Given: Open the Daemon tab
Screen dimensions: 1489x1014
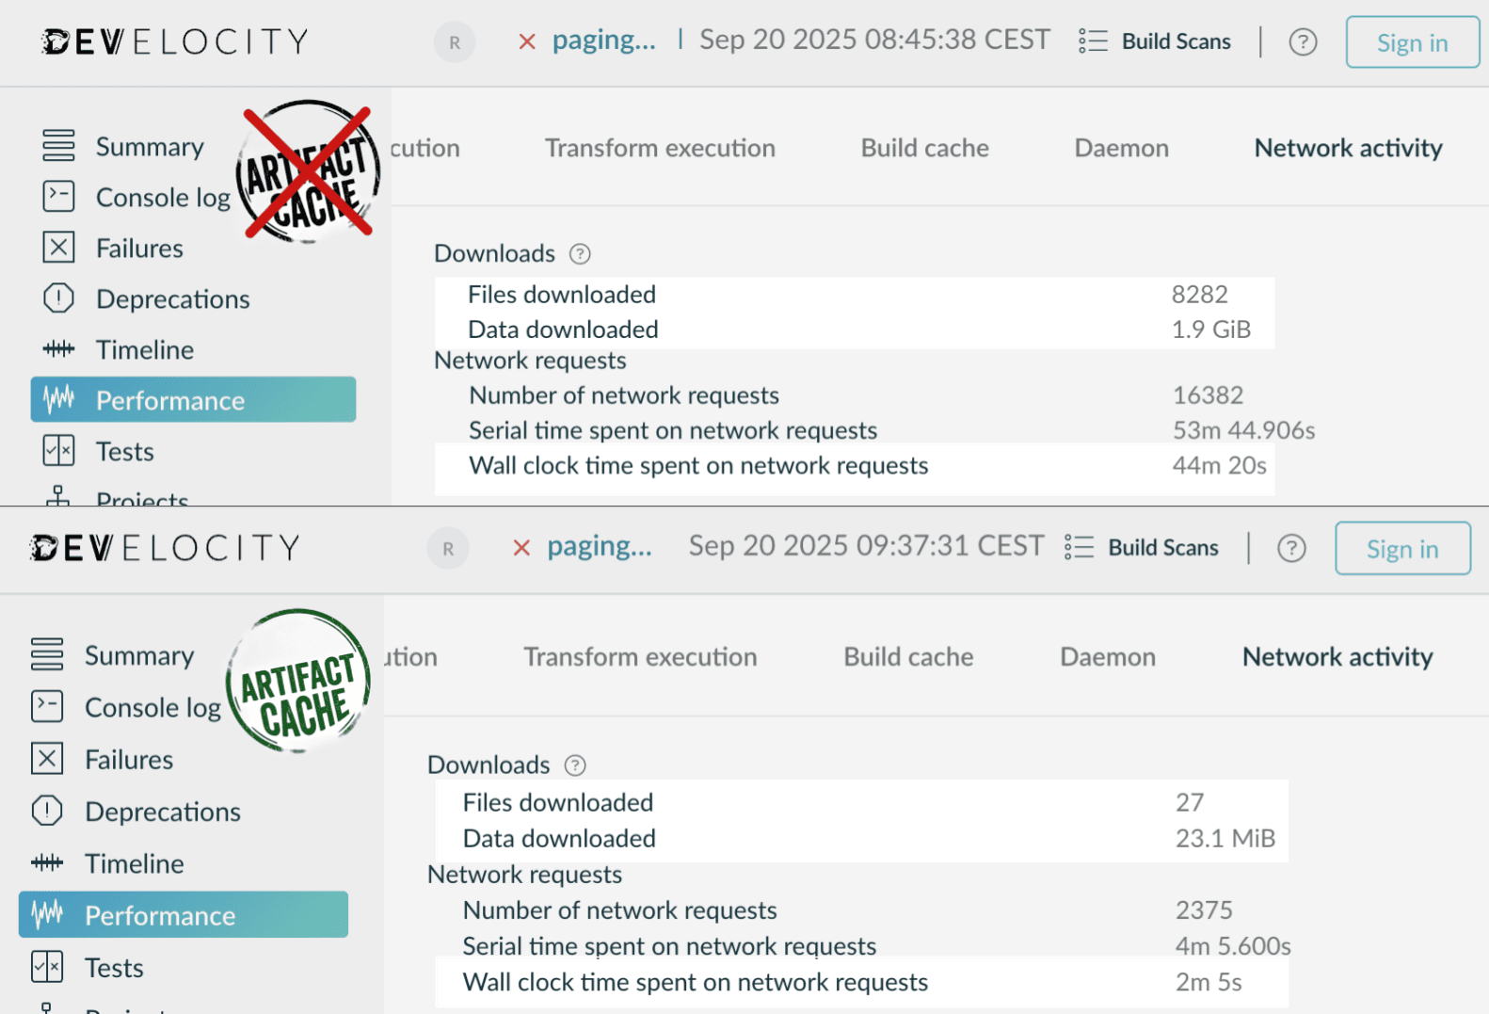Looking at the screenshot, I should pyautogui.click(x=1121, y=148).
